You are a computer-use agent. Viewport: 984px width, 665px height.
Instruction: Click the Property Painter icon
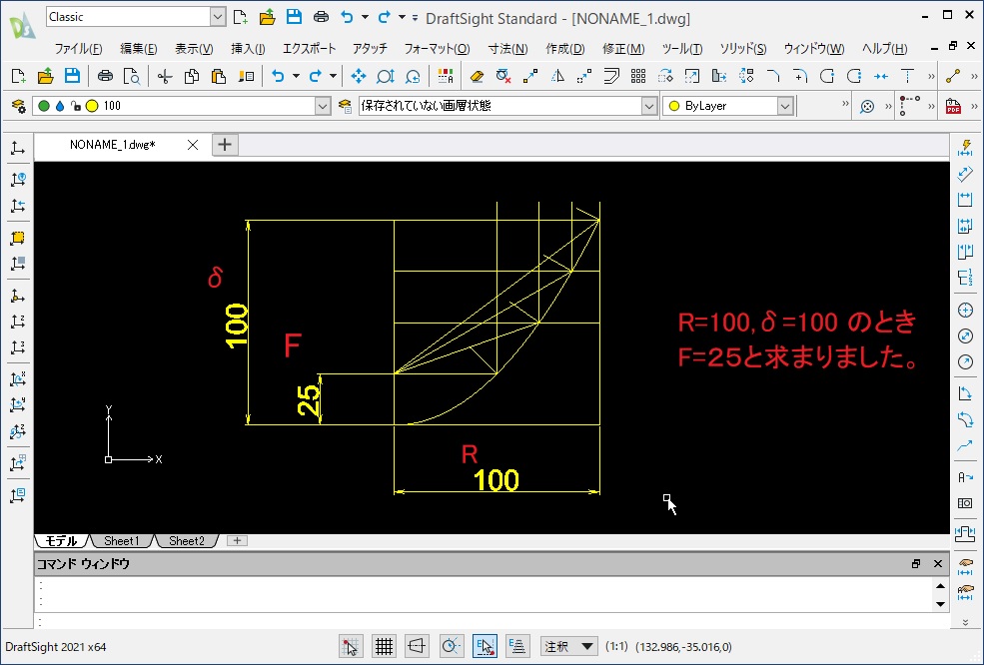tap(246, 77)
